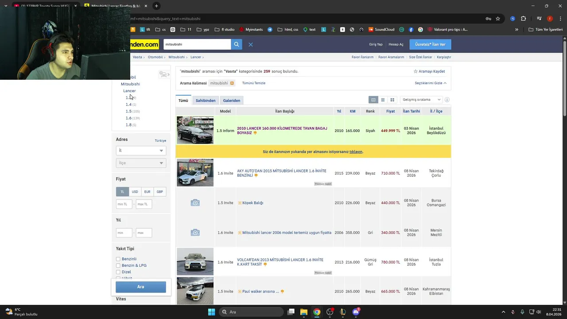Open Google Chrome from the taskbar
This screenshot has width=567, height=319.
coord(317,312)
